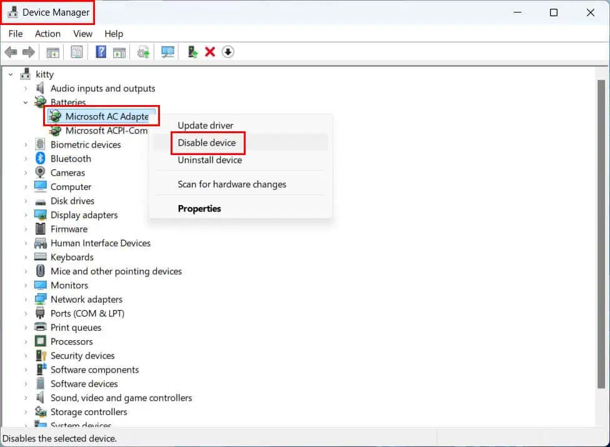The width and height of the screenshot is (610, 447).
Task: Select the Computer tree item
Action: [71, 187]
